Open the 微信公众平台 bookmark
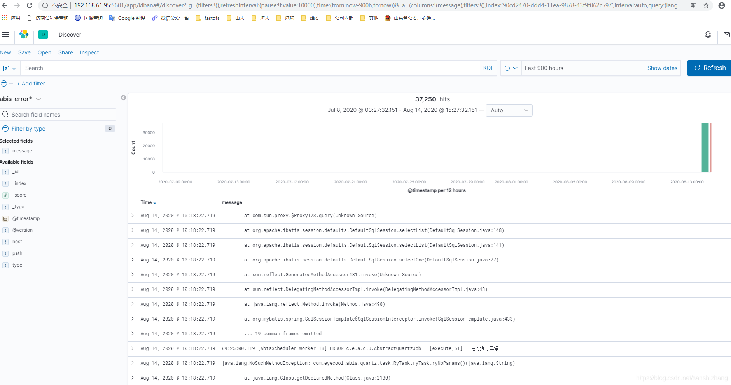The width and height of the screenshot is (731, 385). (x=170, y=18)
